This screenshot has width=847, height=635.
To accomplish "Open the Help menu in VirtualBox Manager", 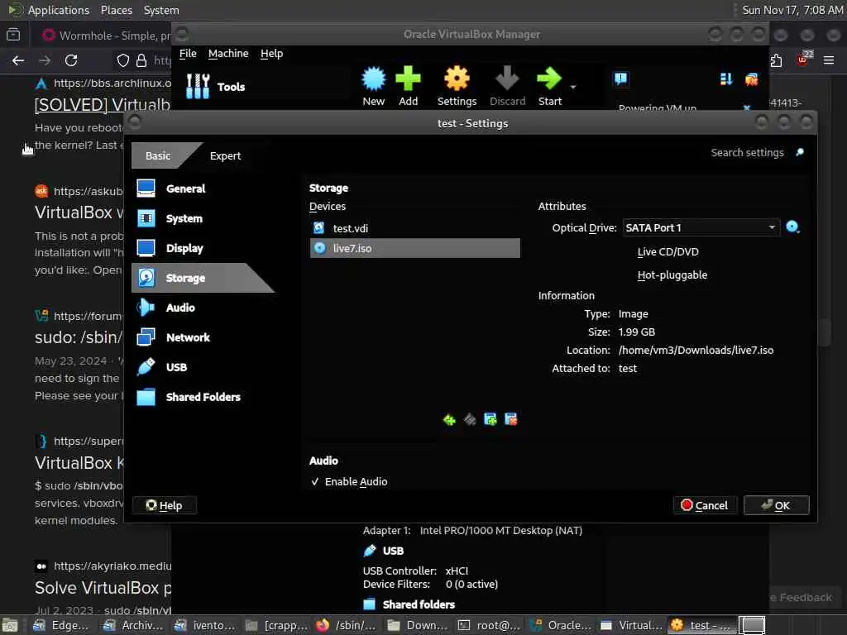I will tap(271, 54).
